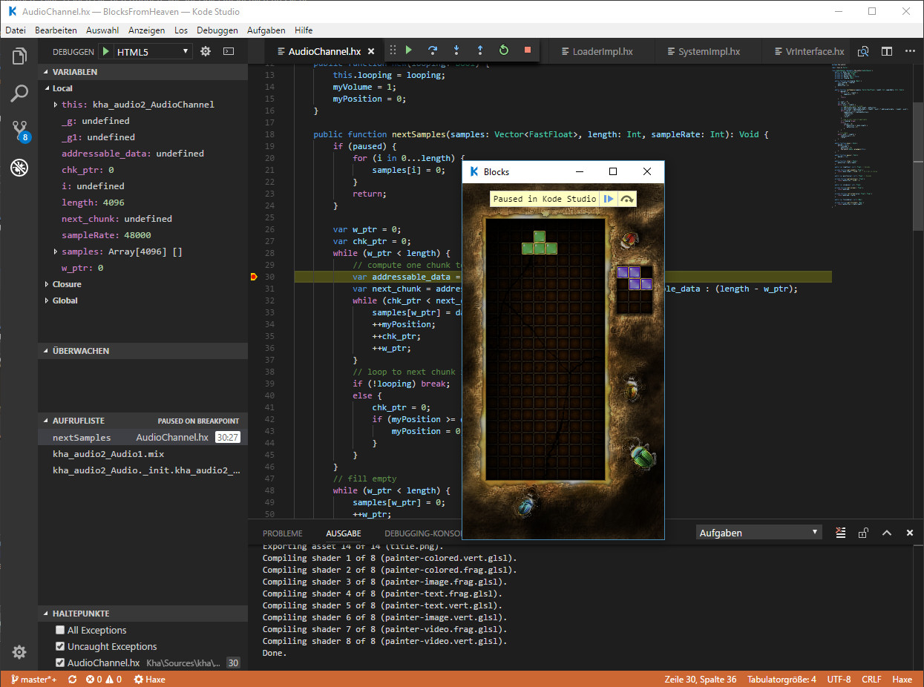Step into the current function call
924x687 pixels.
[x=456, y=50]
